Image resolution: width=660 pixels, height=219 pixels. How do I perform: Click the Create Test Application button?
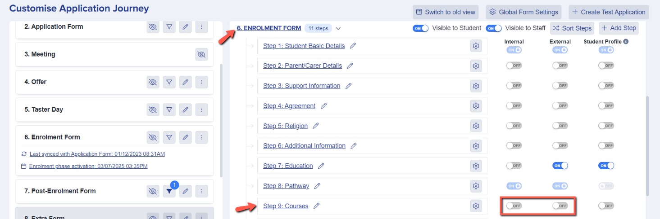[609, 12]
